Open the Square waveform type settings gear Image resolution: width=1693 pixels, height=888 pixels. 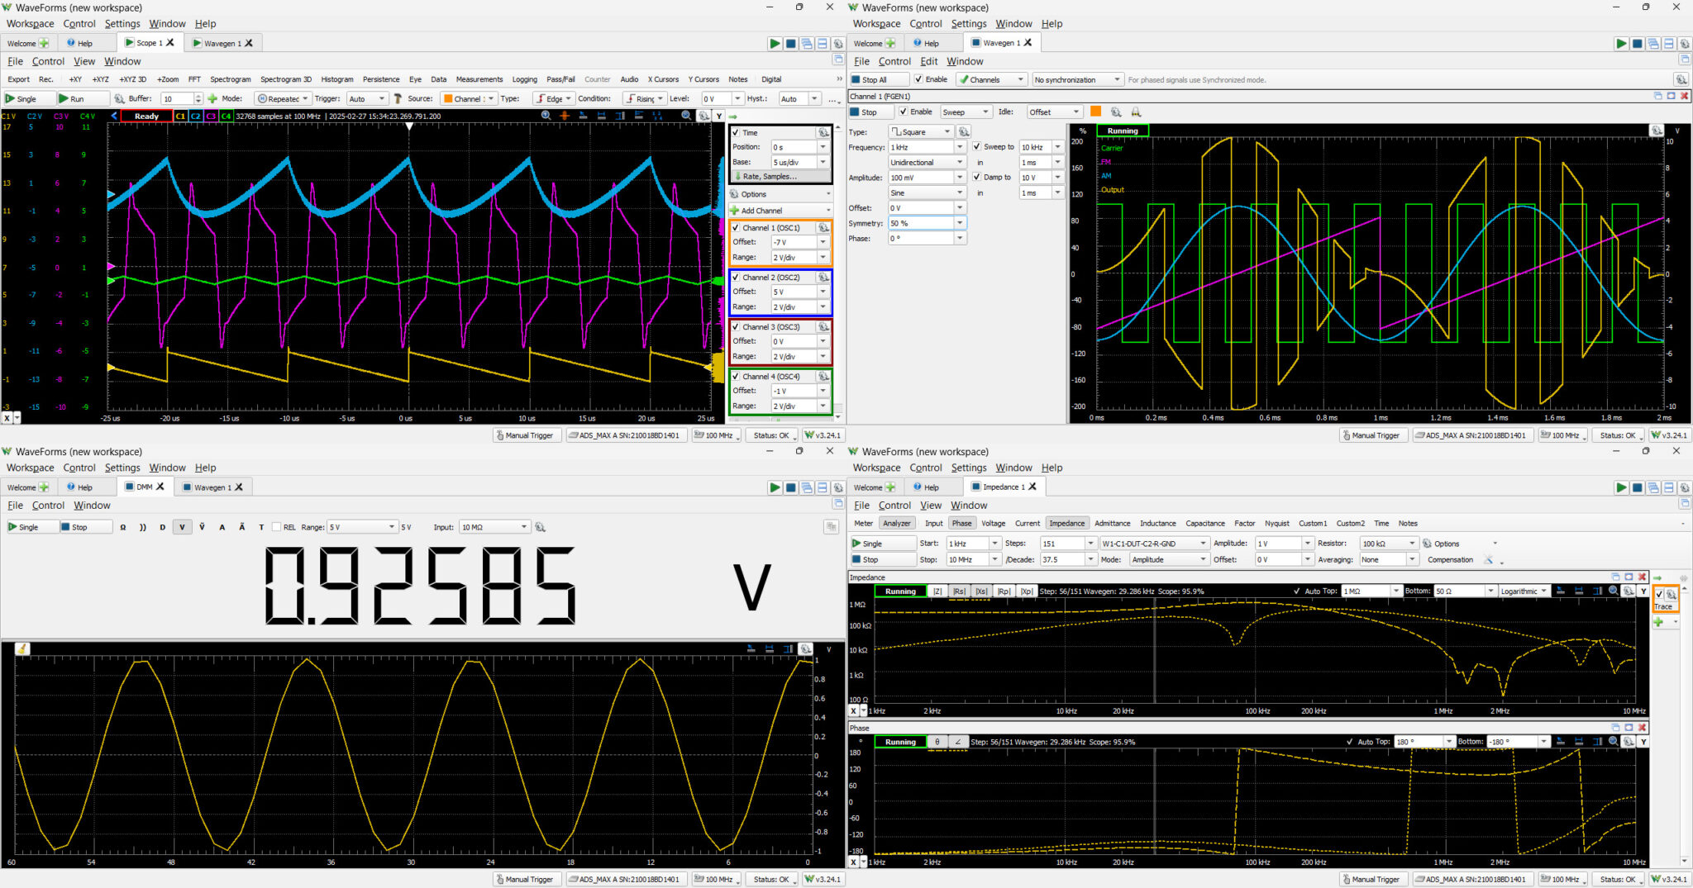964,132
